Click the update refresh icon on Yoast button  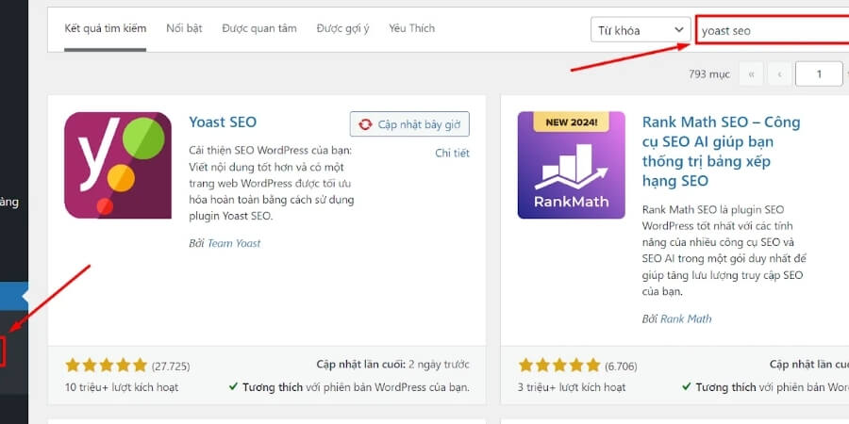point(365,125)
